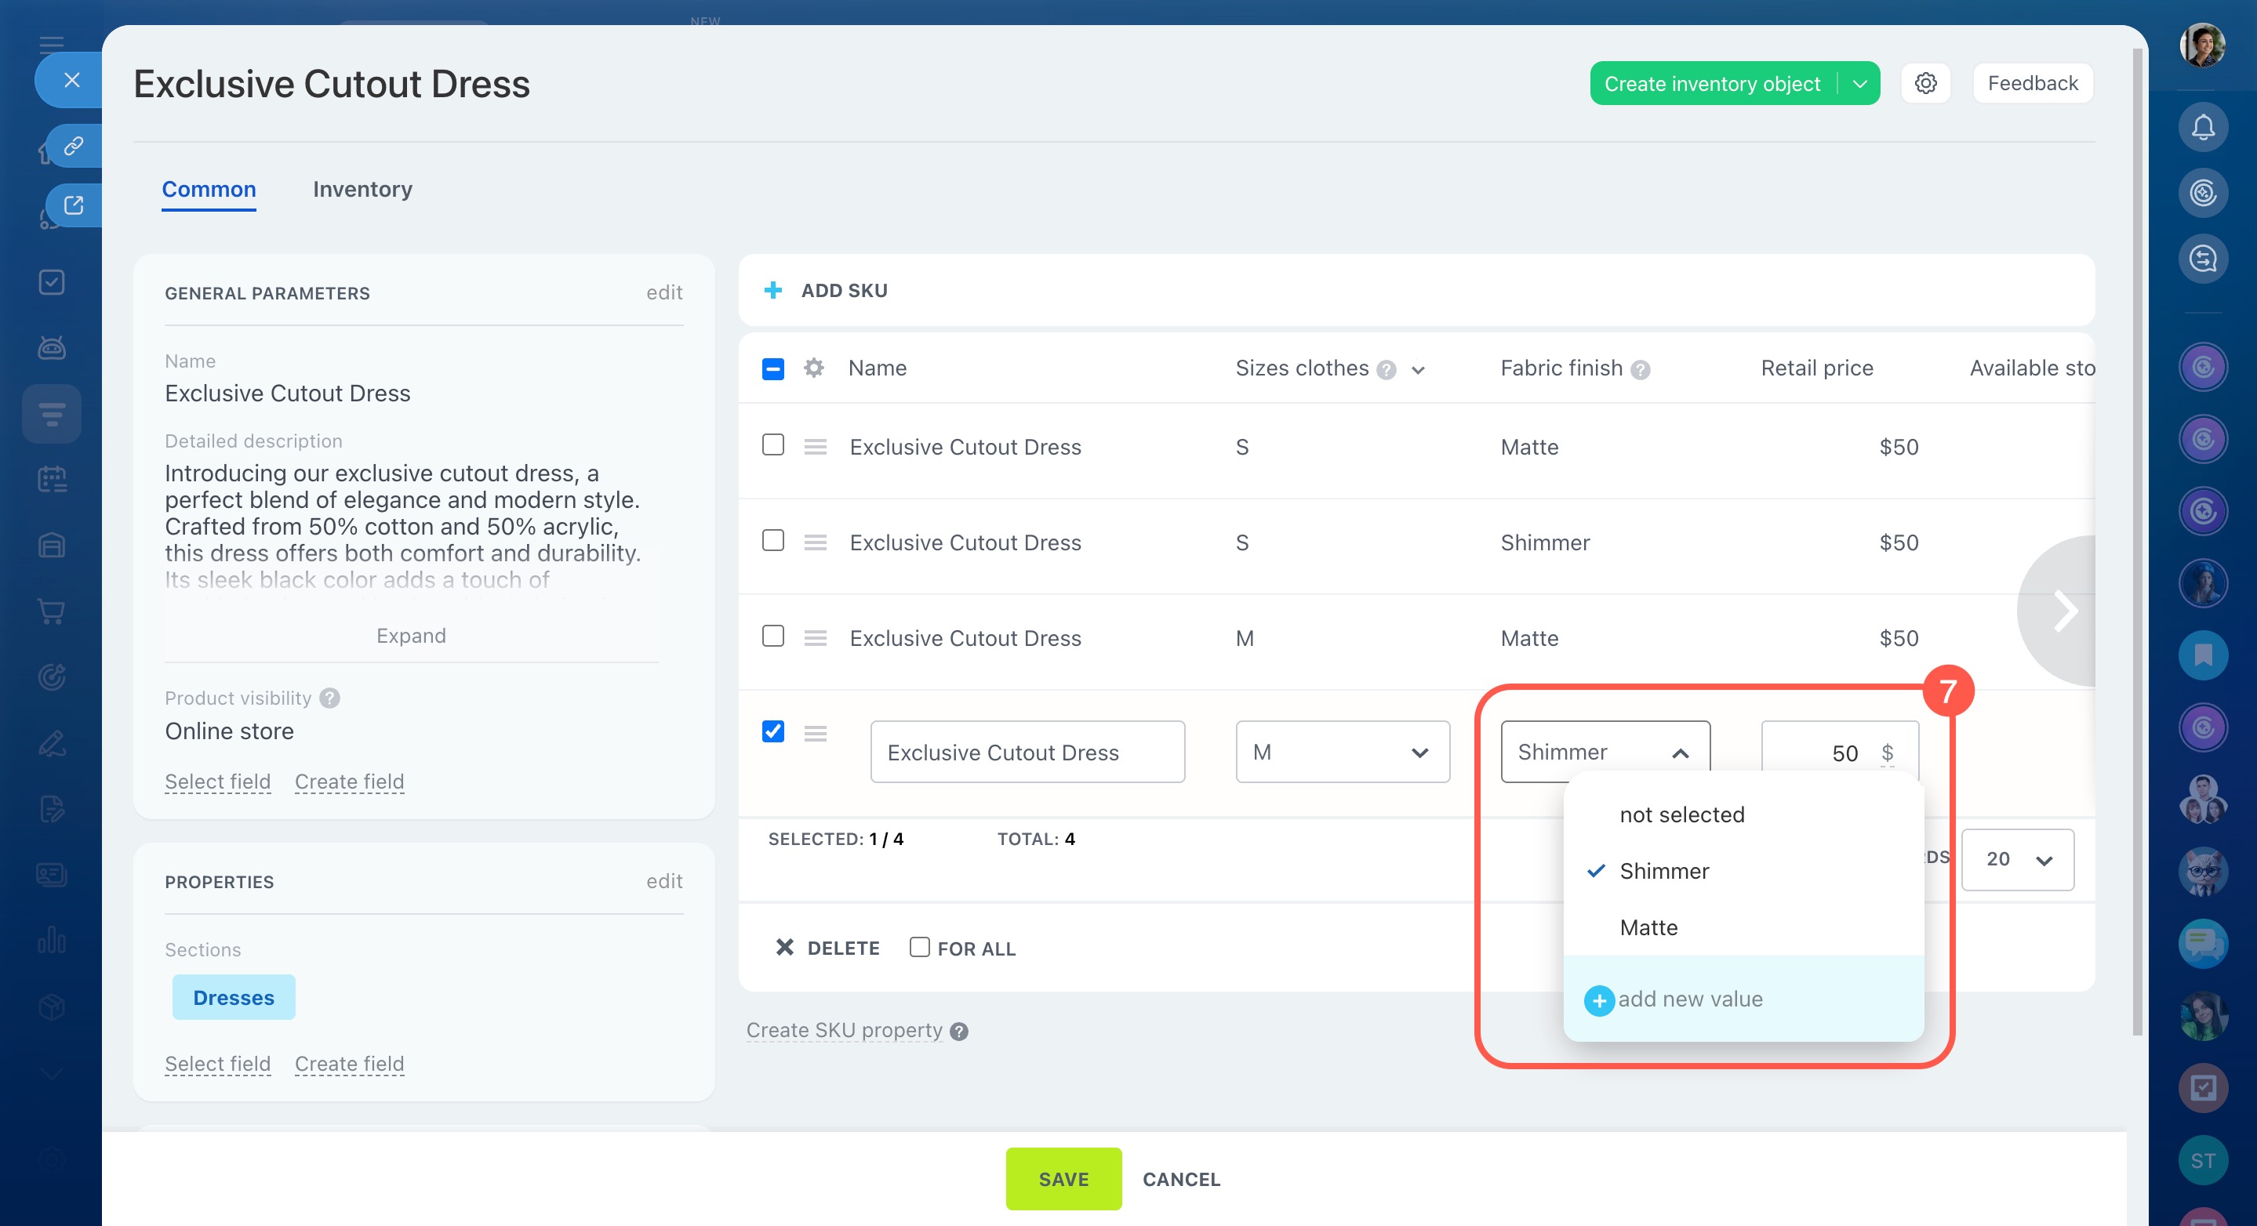The height and width of the screenshot is (1226, 2257).
Task: Click the notifications bell icon
Action: coord(2203,128)
